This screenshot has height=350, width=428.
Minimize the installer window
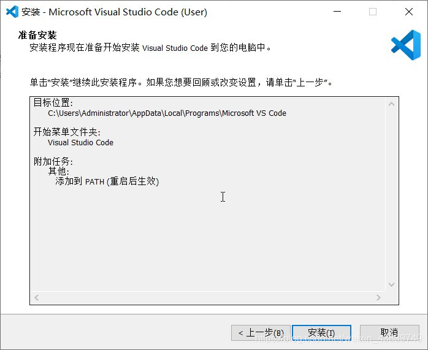337,12
